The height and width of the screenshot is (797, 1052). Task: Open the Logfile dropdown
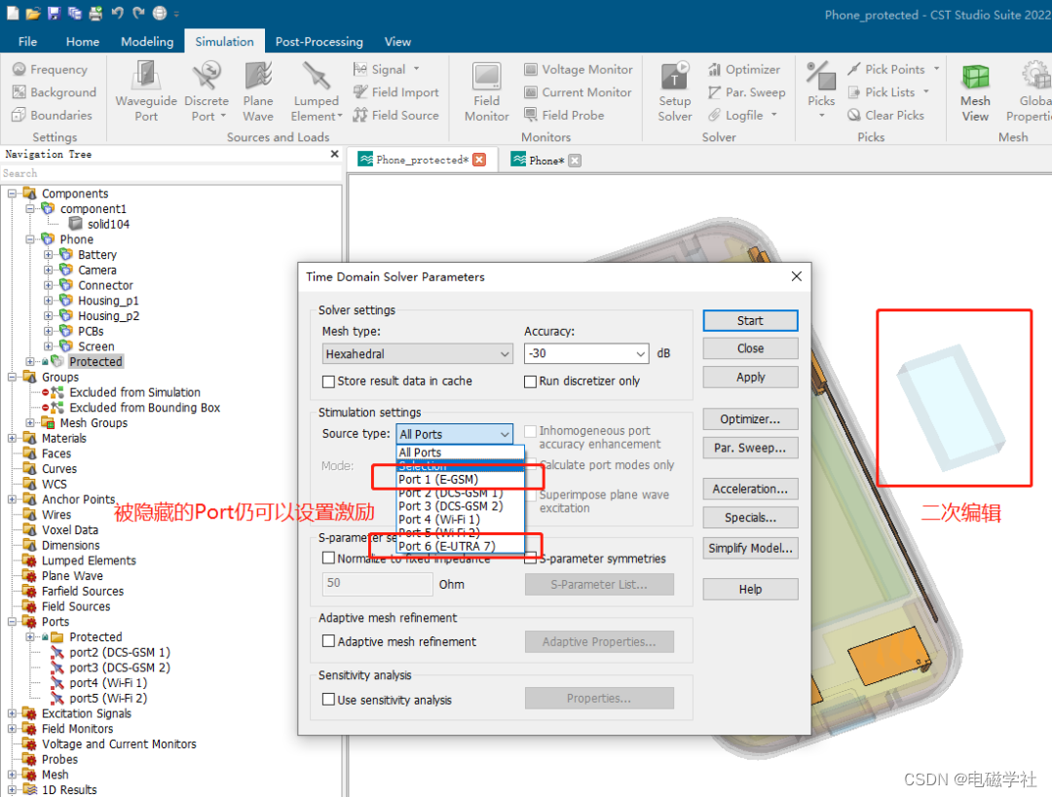click(773, 115)
